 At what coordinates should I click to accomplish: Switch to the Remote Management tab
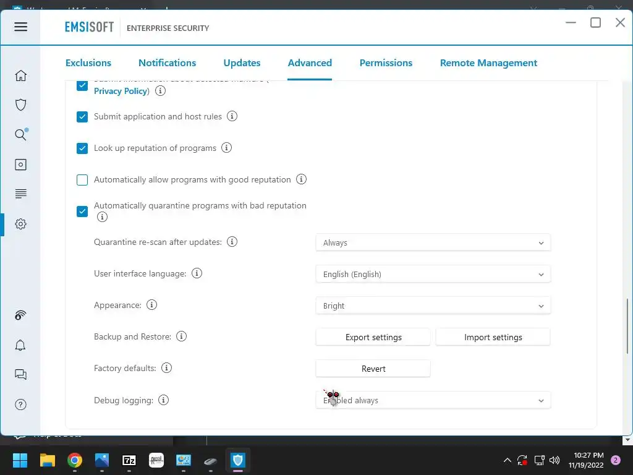pos(488,63)
